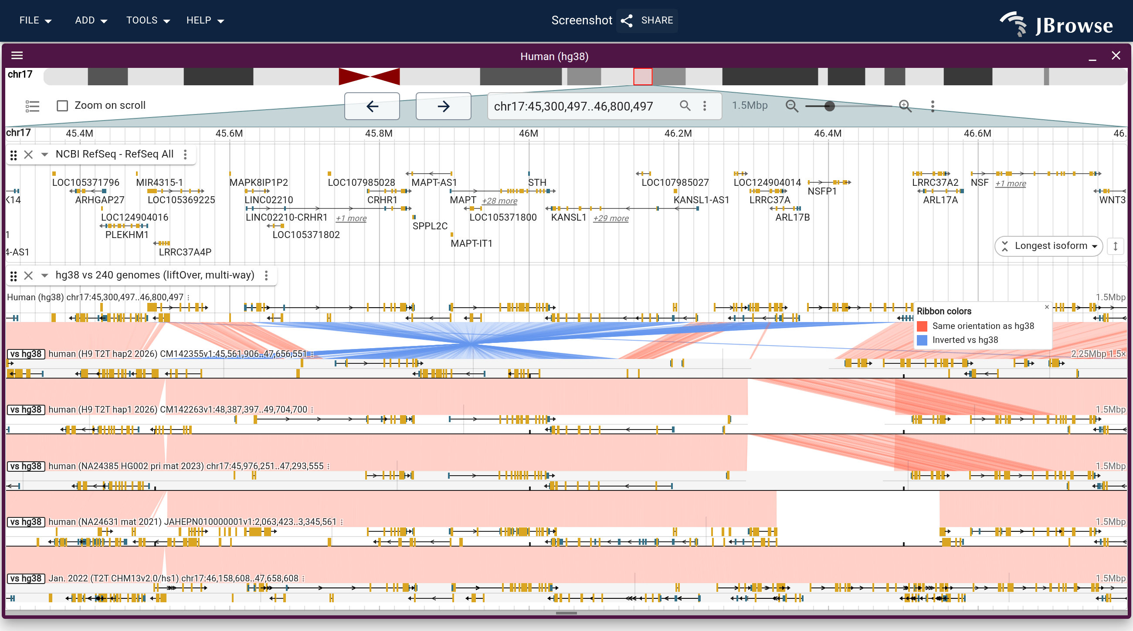Collapse the NCBI RefSeq track arrow

point(44,154)
